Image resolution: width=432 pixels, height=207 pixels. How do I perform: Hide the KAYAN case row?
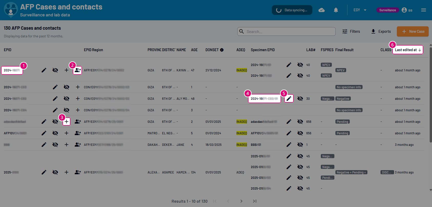pyautogui.click(x=55, y=70)
